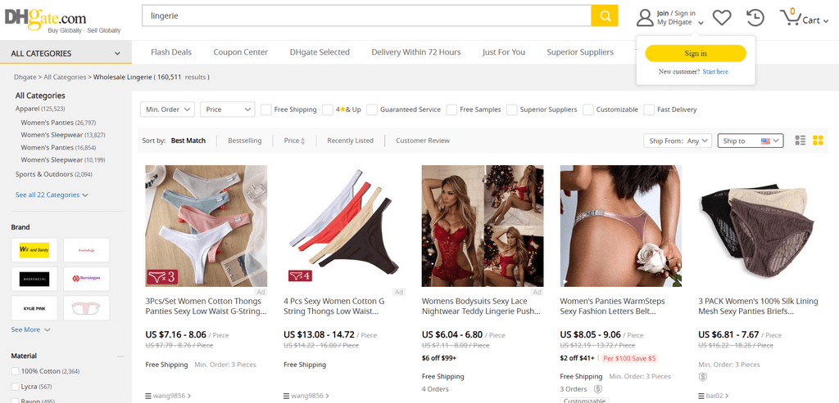Screen dimensions: 839x403
Task: Tick the 4 stars & Up checkbox
Action: pos(328,110)
